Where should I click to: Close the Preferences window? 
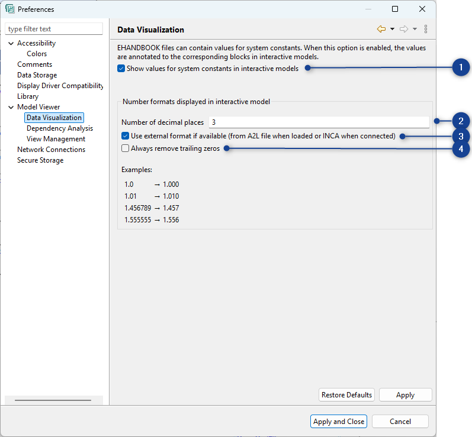click(x=422, y=9)
